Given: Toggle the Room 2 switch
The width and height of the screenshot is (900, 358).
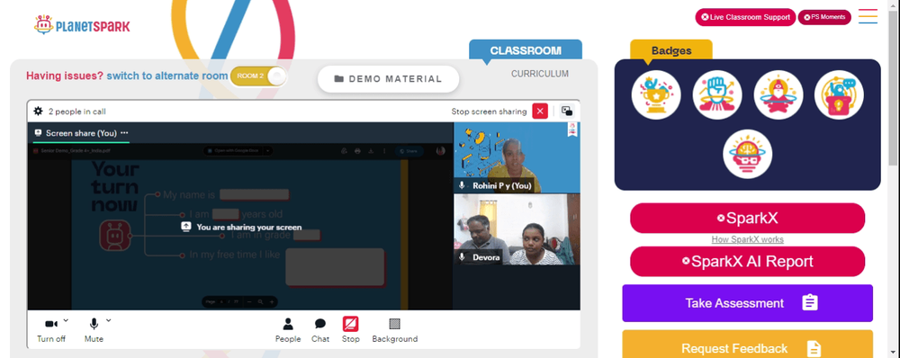Looking at the screenshot, I should (258, 76).
